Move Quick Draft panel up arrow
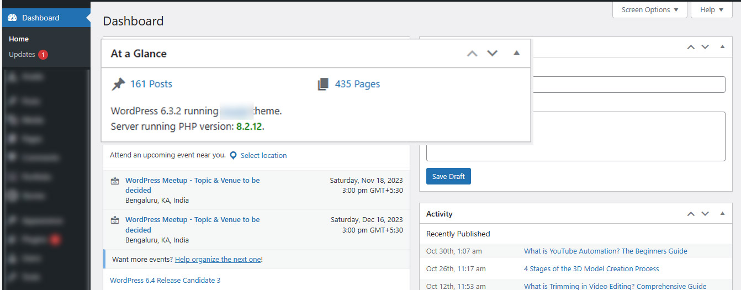The height and width of the screenshot is (290, 741). coord(691,47)
